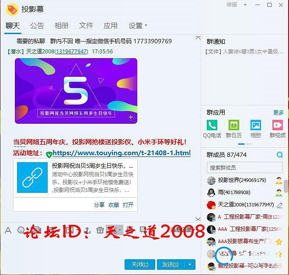Click 天之道2008 red avatar in member list

coord(211,205)
